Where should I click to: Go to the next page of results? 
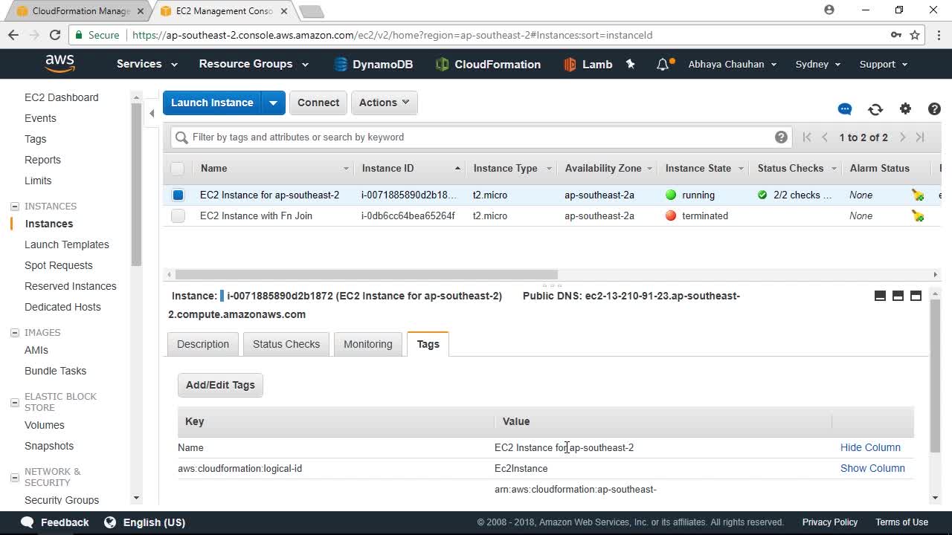pyautogui.click(x=902, y=137)
